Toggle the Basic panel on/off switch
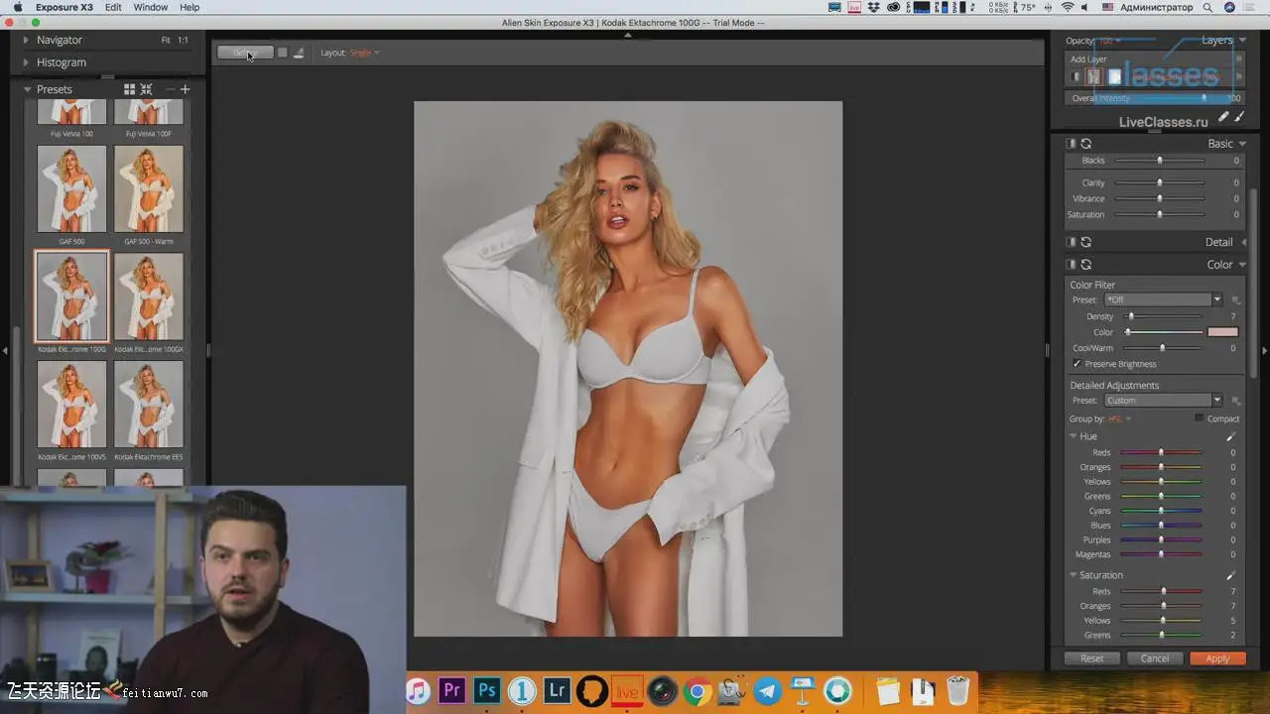1270x714 pixels. click(1072, 144)
